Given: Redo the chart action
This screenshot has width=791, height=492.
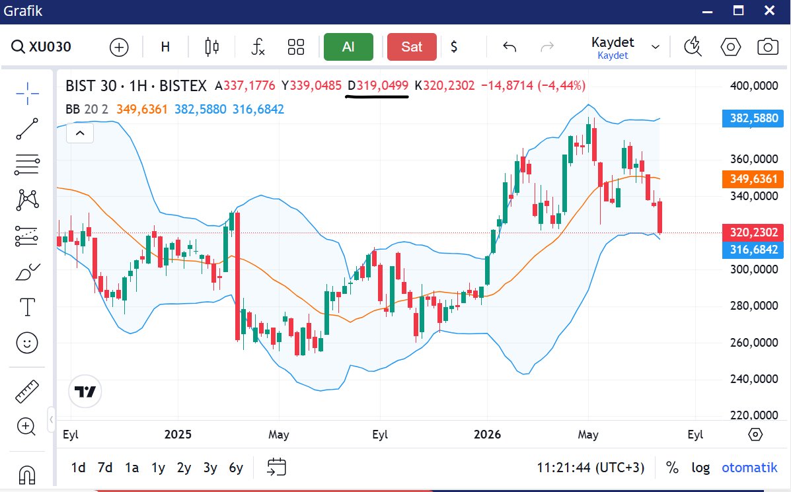Looking at the screenshot, I should click(x=547, y=48).
